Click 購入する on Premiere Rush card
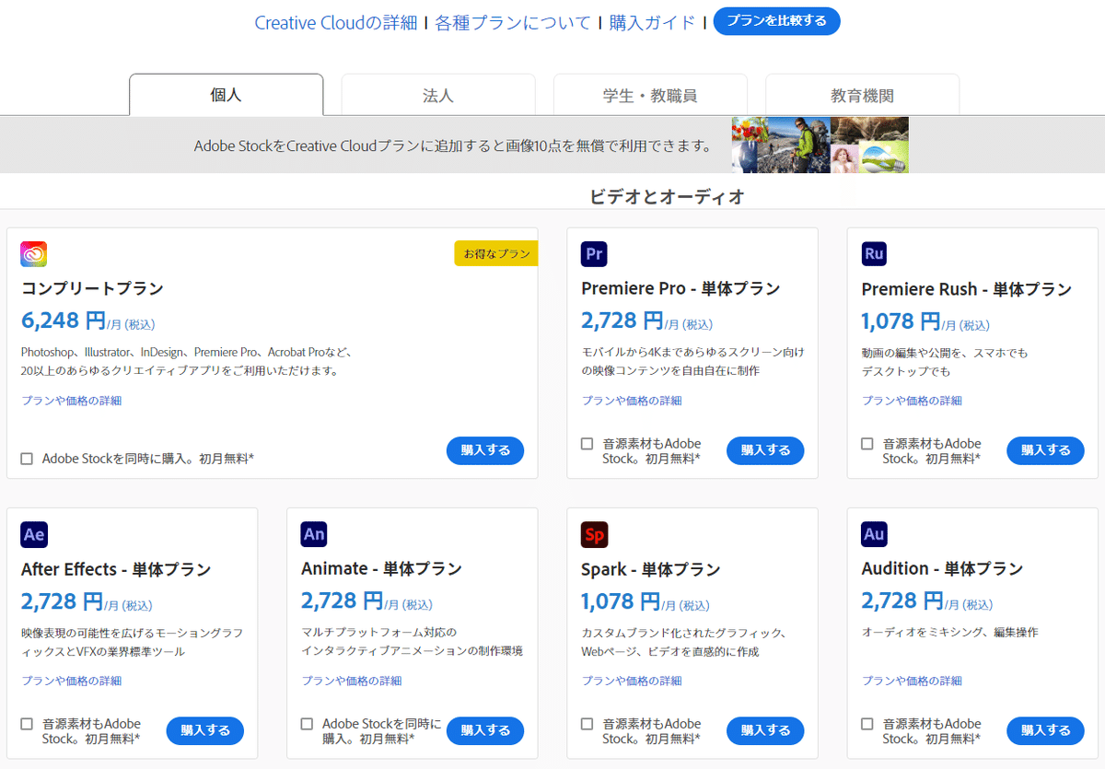The height and width of the screenshot is (769, 1105). click(x=1045, y=450)
